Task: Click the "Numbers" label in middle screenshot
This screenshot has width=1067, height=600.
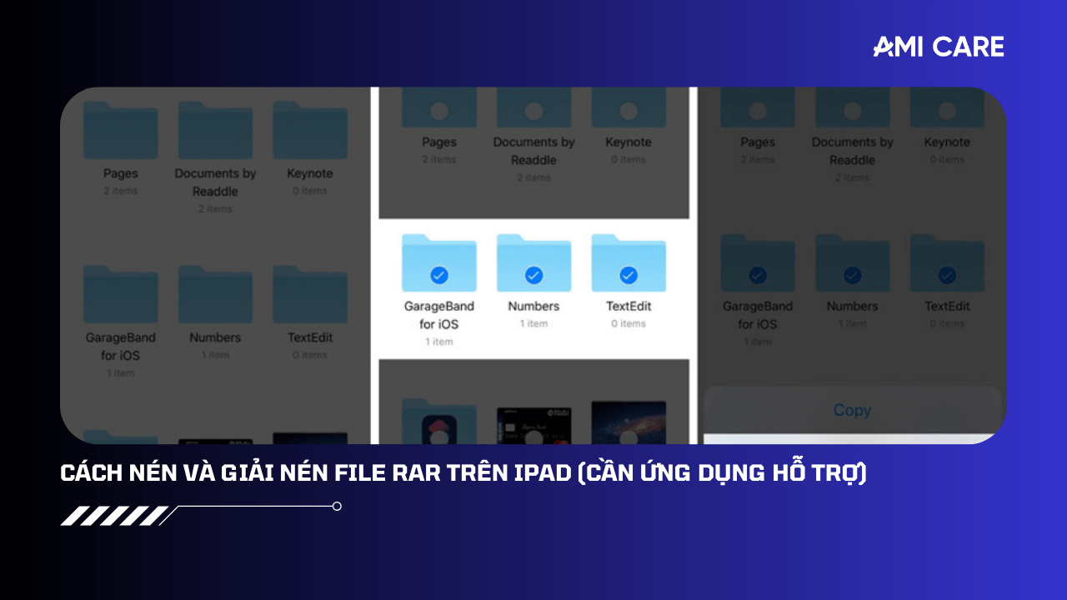Action: coord(533,306)
